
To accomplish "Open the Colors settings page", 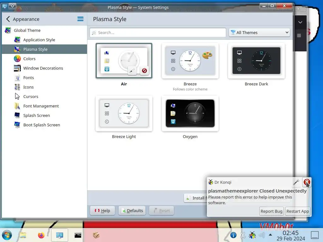I will 44,59.
